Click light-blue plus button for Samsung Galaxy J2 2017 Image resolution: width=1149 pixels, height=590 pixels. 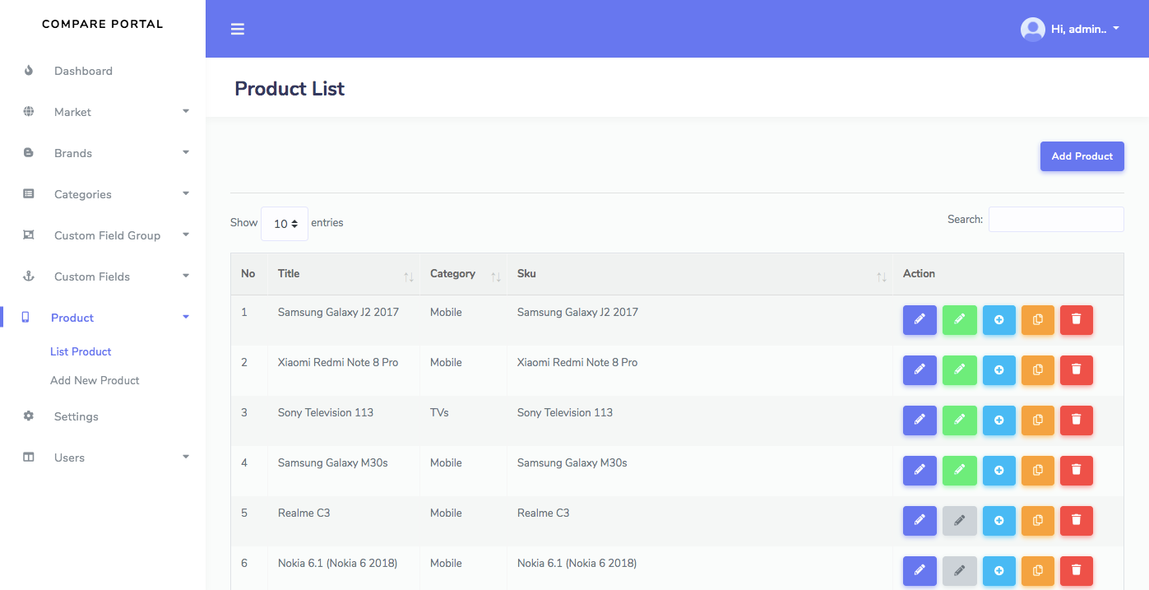[998, 320]
